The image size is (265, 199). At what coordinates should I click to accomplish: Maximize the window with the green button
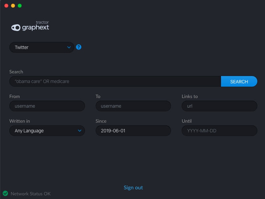point(20,6)
